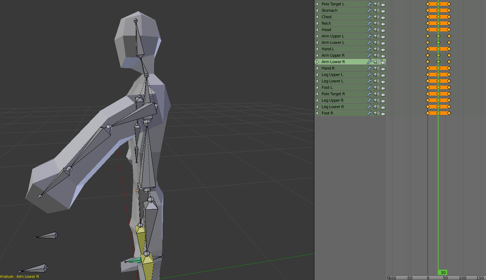Click the yellow Arm Lower R status text

(27, 276)
